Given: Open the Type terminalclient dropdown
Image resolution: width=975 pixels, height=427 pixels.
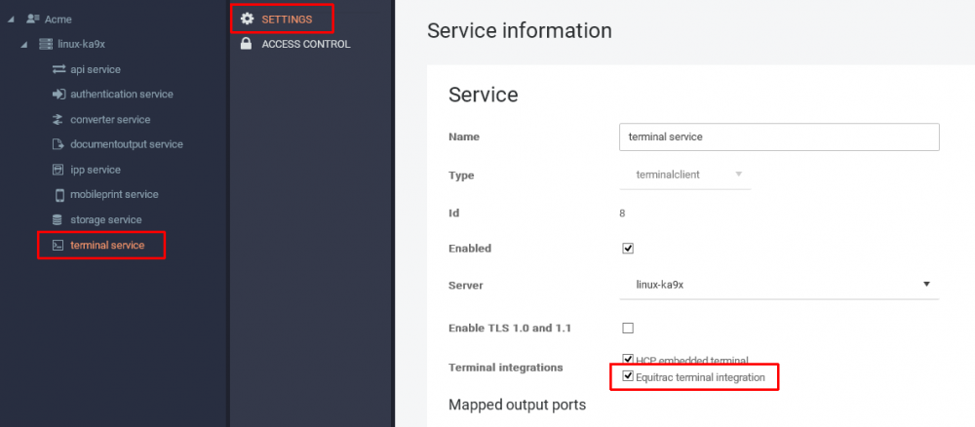Looking at the screenshot, I should [x=684, y=175].
